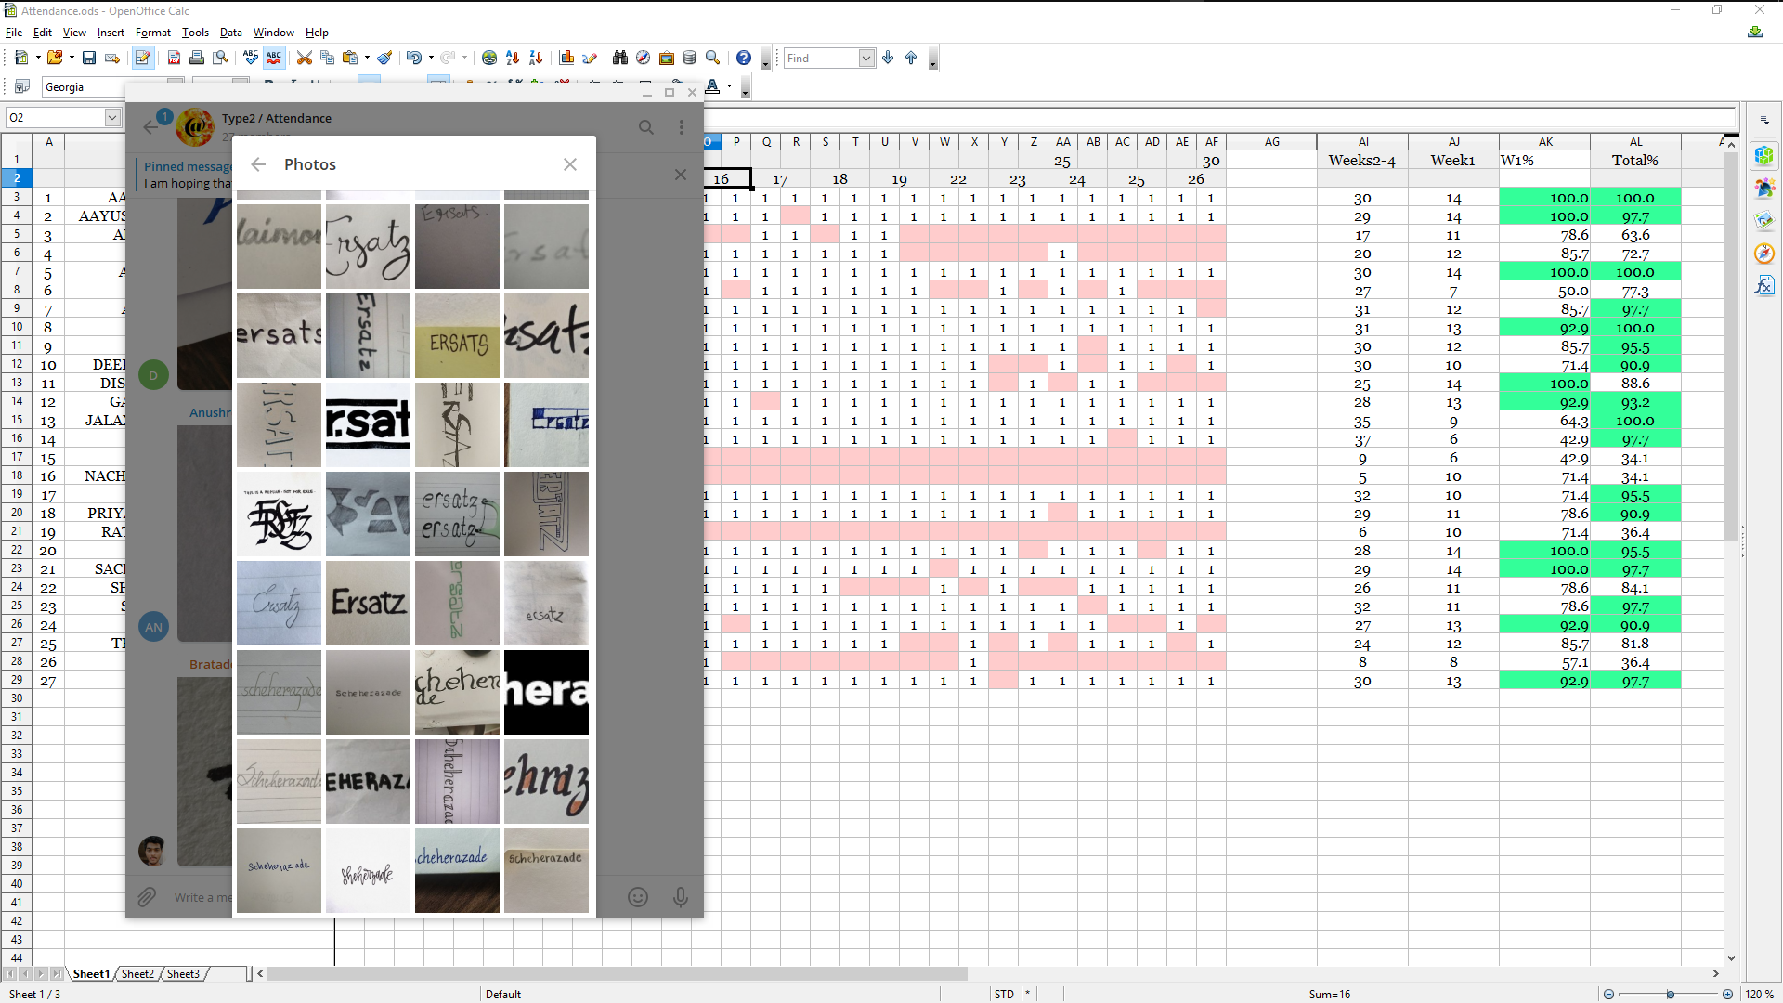The image size is (1783, 1003).
Task: Select the Spell Check icon in toolbar
Action: 250,58
